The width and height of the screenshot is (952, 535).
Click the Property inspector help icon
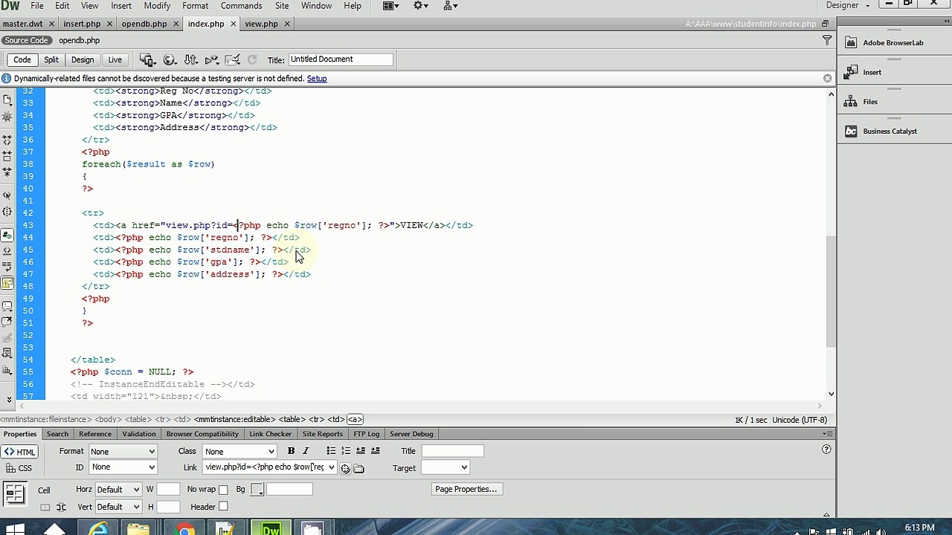click(826, 450)
